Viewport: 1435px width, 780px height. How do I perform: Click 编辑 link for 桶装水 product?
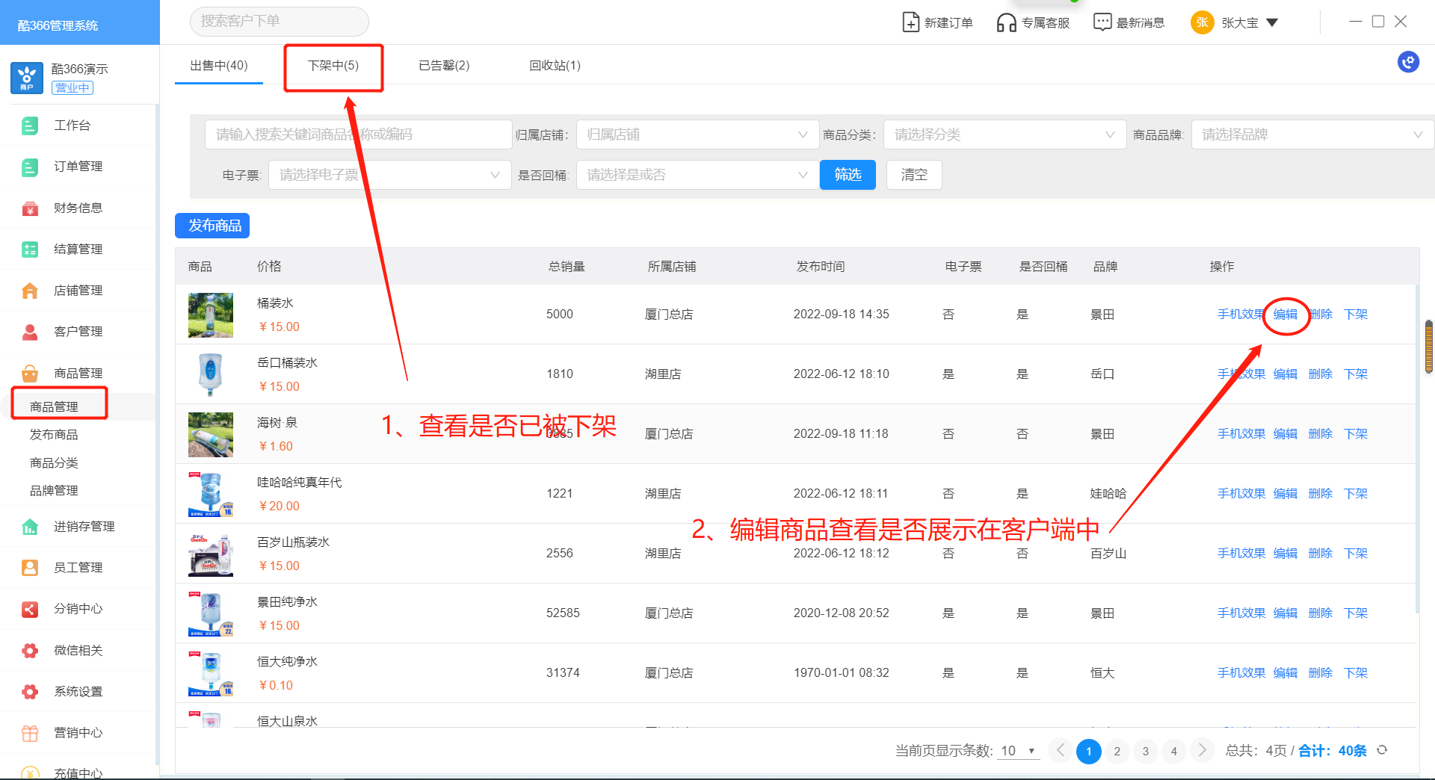1285,315
